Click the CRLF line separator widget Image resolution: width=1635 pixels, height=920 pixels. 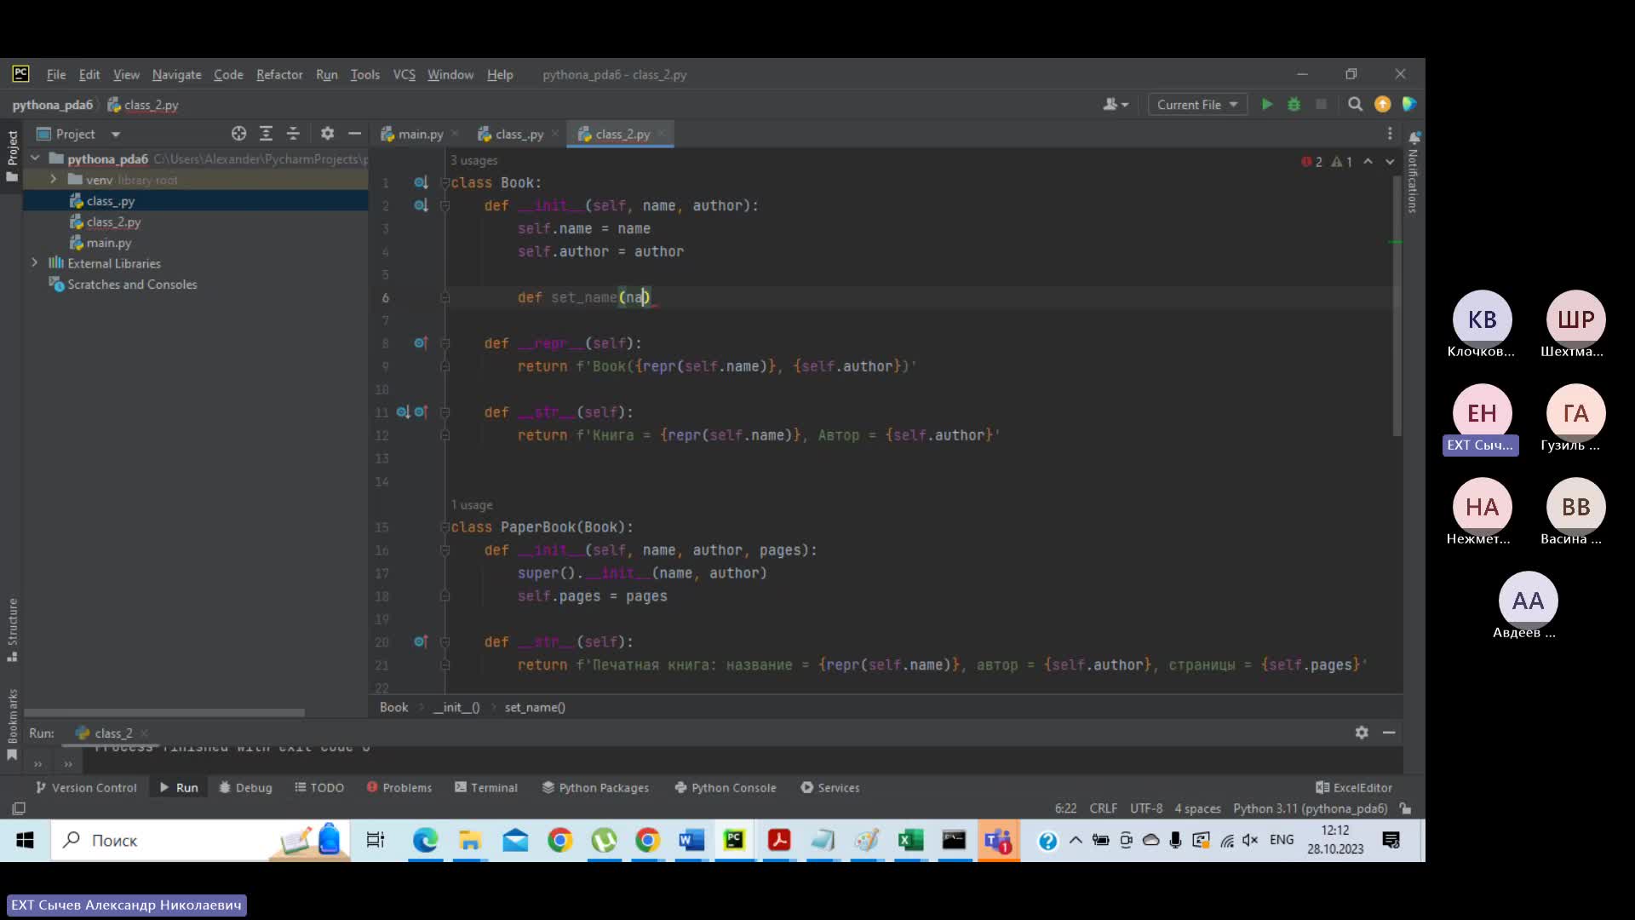[x=1103, y=808]
